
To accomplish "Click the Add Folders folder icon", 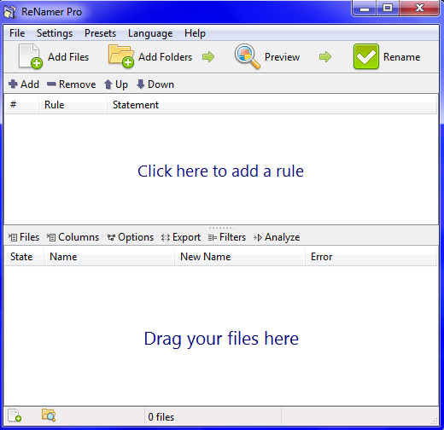I will point(121,56).
